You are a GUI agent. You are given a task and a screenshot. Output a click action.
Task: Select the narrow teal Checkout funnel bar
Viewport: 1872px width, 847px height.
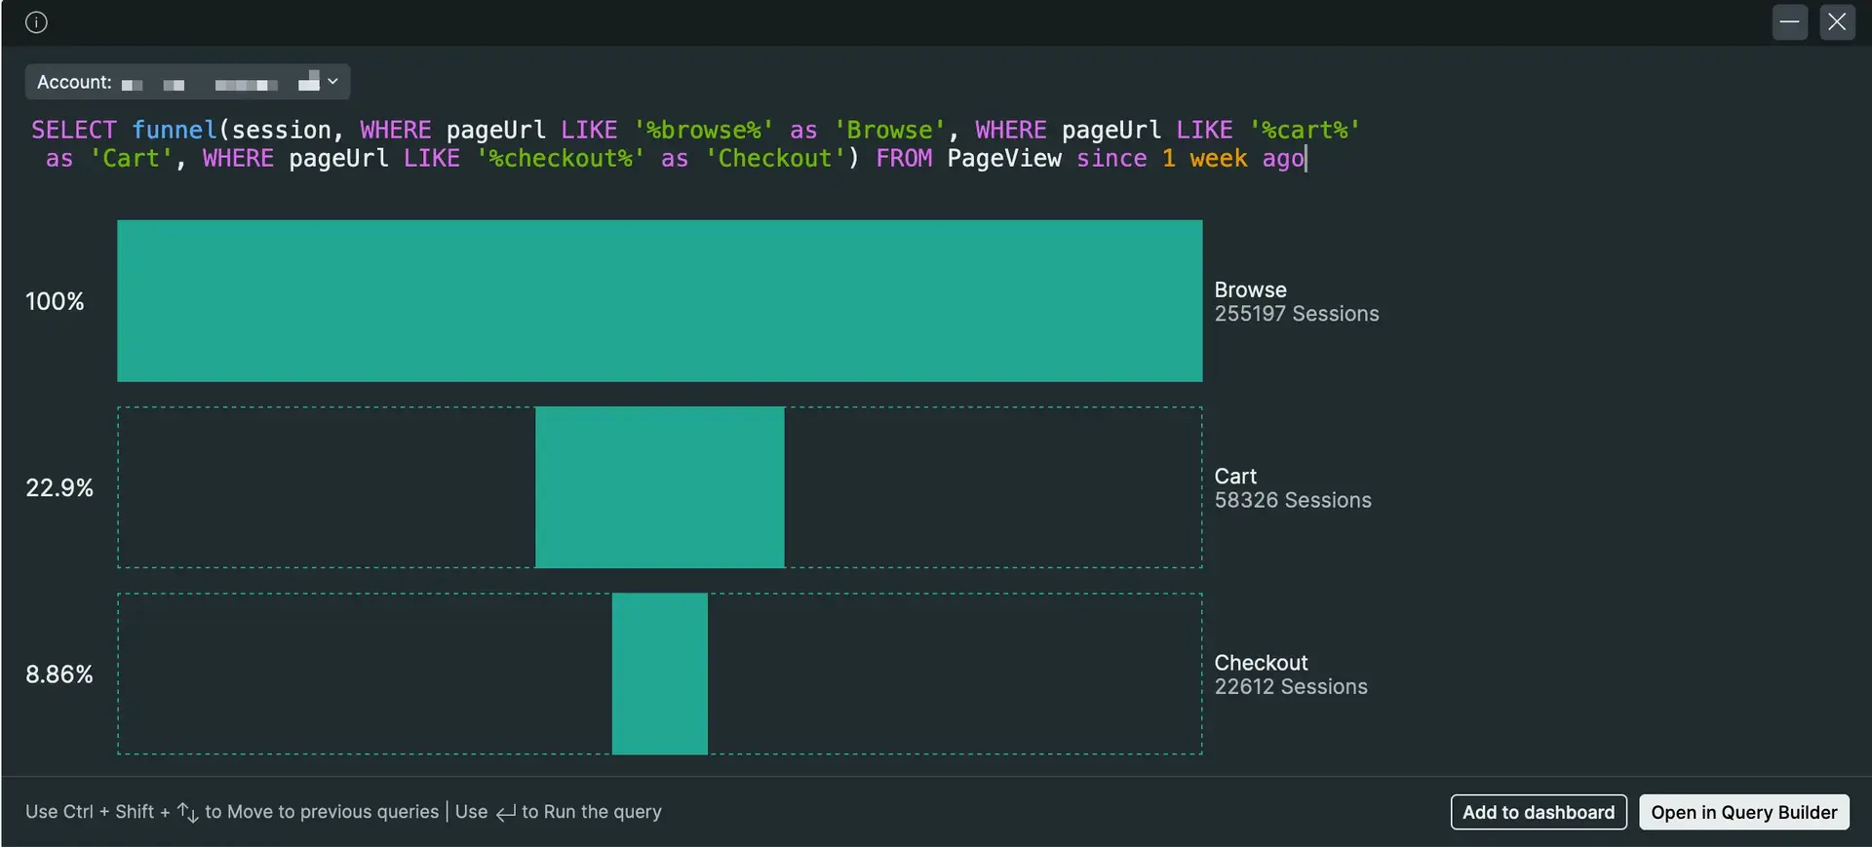(x=659, y=674)
